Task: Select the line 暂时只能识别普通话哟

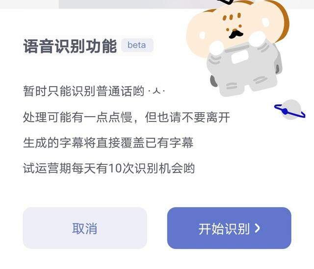Action: click(84, 91)
